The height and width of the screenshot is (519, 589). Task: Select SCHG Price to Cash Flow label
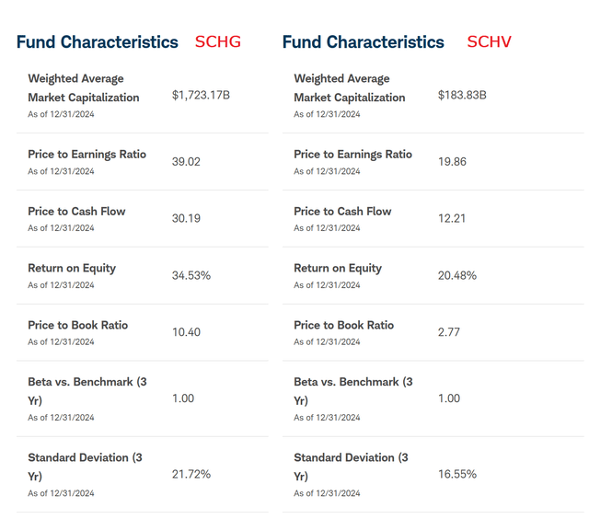click(x=76, y=212)
